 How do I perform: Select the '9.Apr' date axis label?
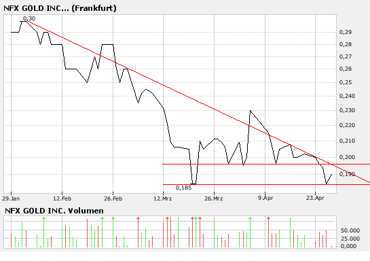point(265,198)
